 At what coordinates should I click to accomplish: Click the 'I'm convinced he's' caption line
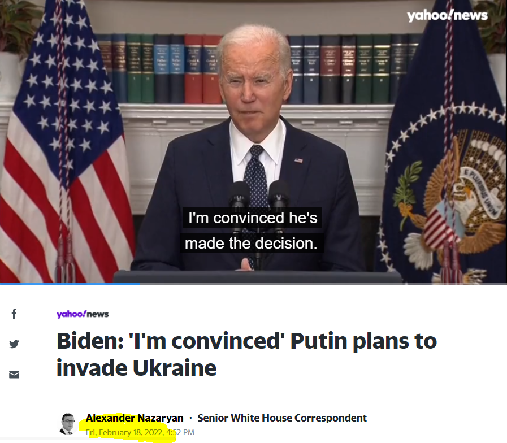[x=252, y=218]
